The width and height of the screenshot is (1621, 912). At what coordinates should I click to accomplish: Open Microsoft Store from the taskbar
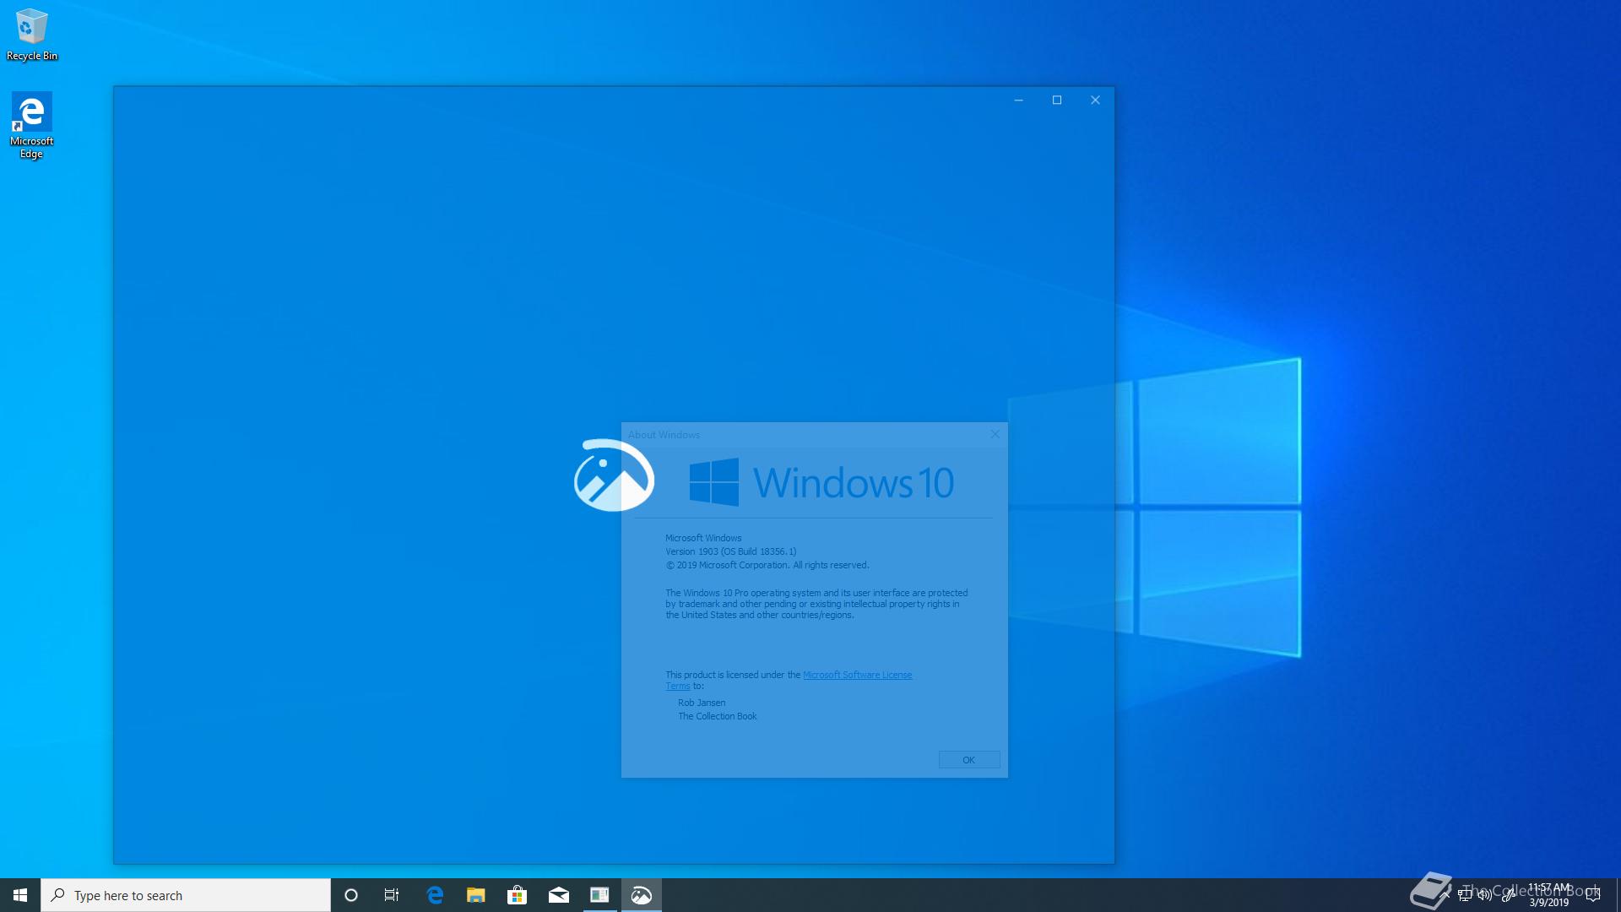[517, 895]
